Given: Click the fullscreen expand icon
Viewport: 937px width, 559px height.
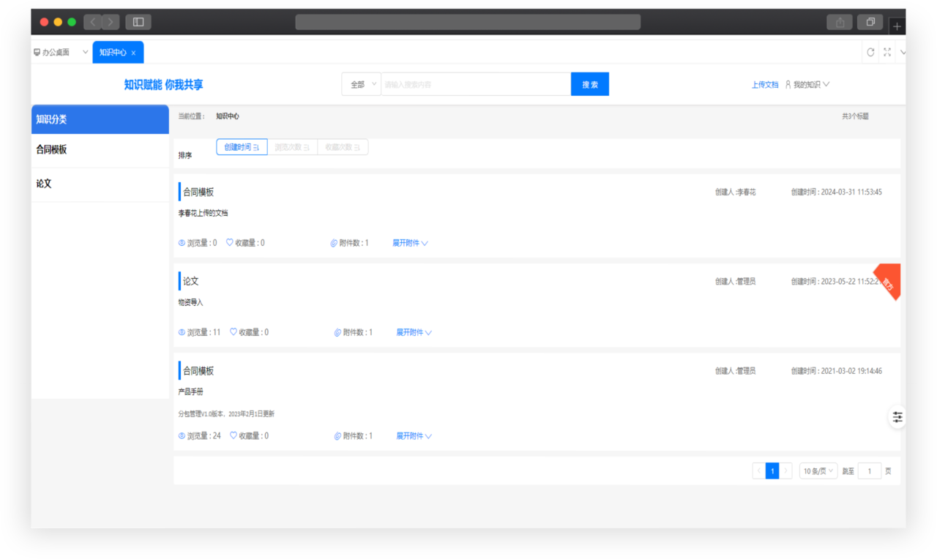Looking at the screenshot, I should coord(887,52).
